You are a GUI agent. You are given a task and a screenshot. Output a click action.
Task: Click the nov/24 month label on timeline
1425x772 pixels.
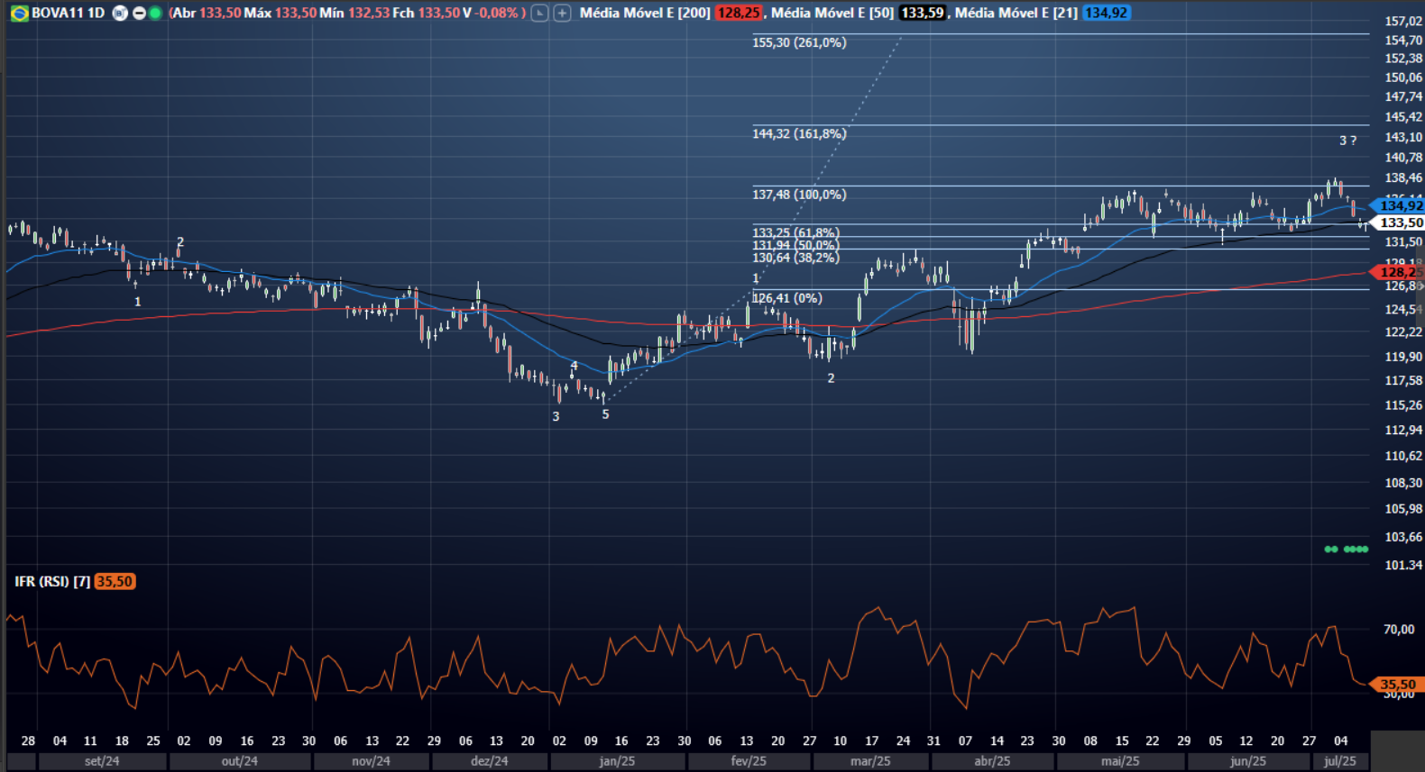coord(371,761)
